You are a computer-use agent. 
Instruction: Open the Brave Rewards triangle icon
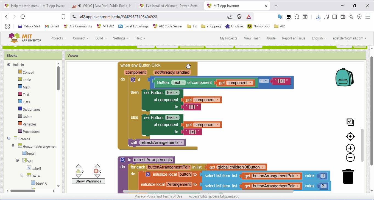click(249, 17)
